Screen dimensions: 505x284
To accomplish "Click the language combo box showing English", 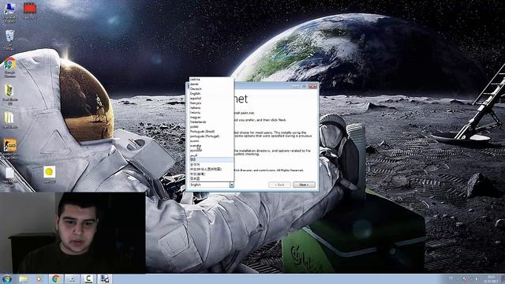I will click(211, 185).
